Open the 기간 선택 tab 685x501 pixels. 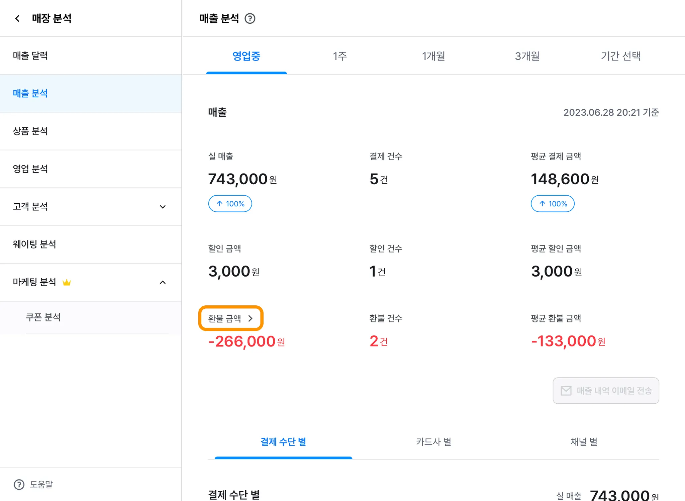coord(621,56)
